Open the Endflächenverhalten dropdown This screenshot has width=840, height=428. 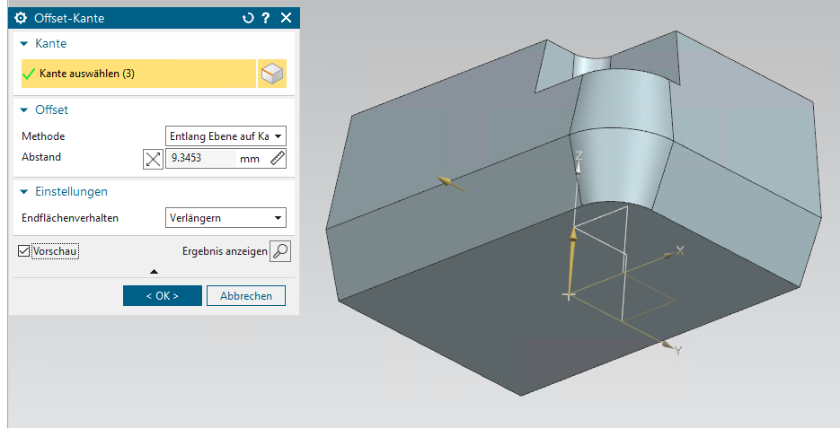(x=225, y=218)
